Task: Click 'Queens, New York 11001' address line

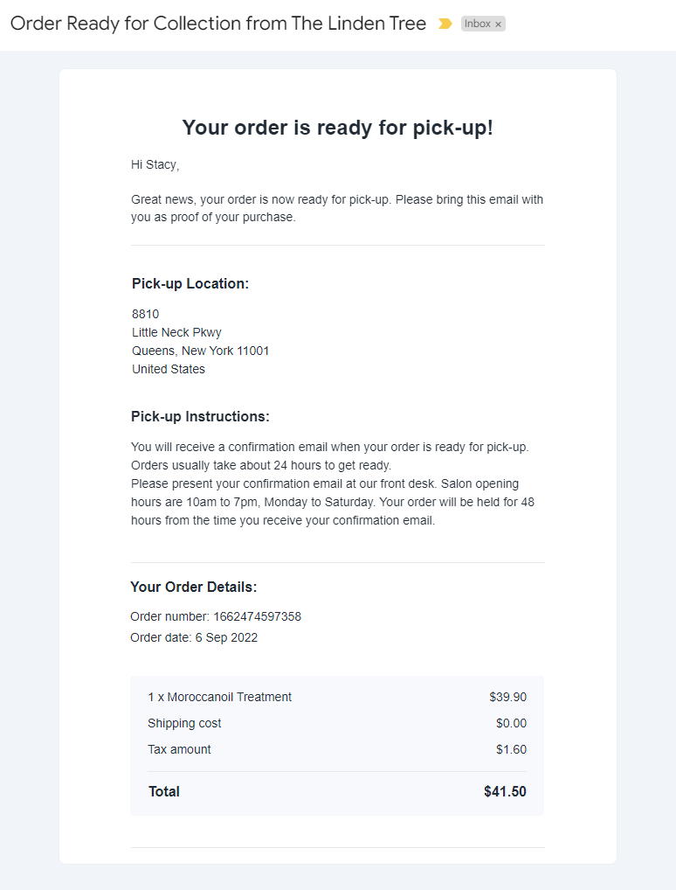Action: click(200, 351)
